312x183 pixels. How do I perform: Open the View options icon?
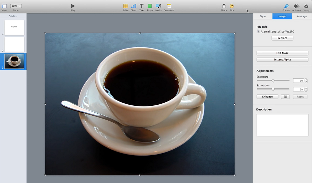pos(4,6)
